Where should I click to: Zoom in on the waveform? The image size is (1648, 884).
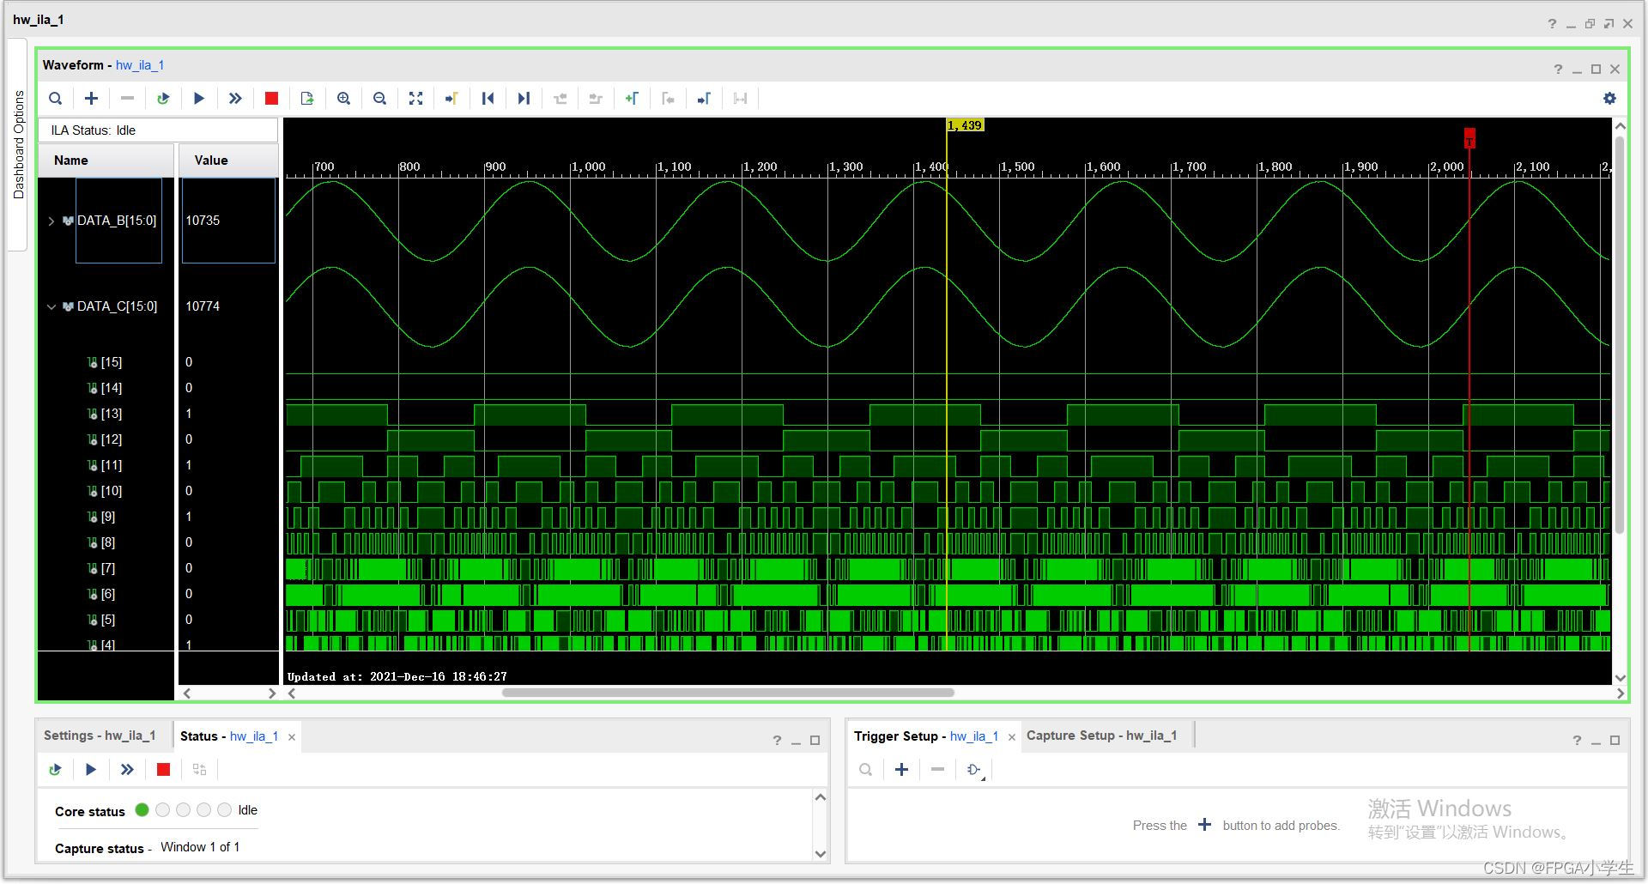(343, 99)
